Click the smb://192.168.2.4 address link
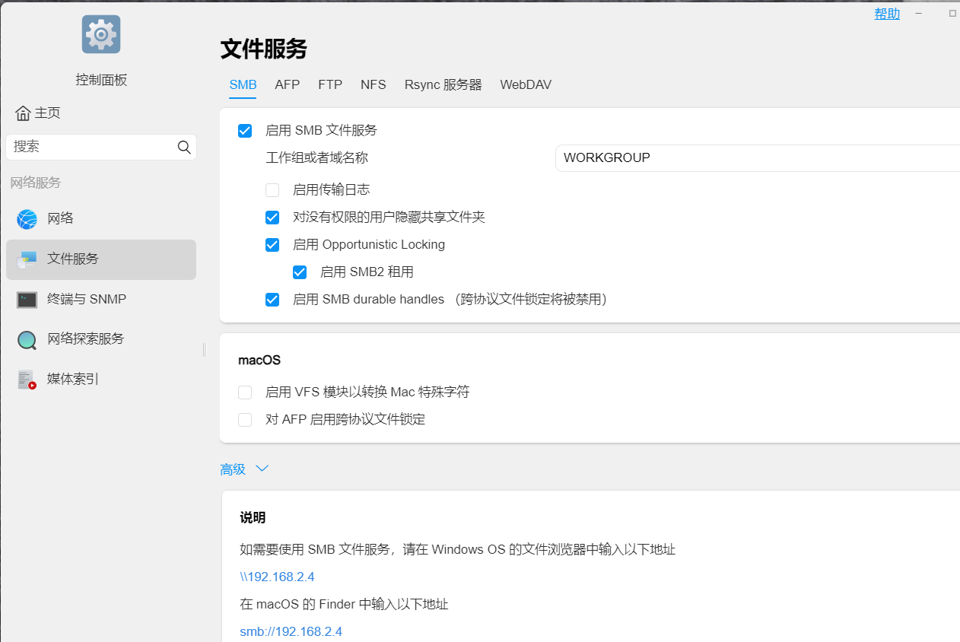The height and width of the screenshot is (642, 960). pos(291,632)
